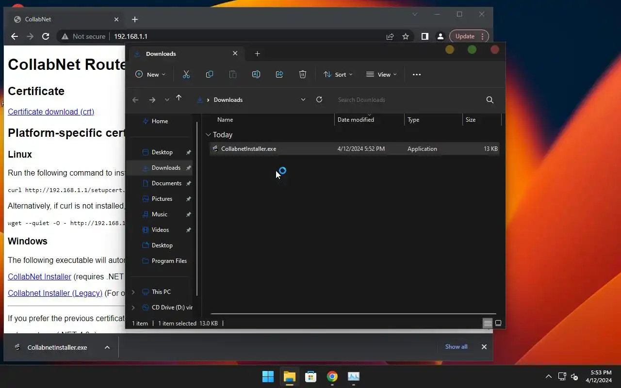Open recent locations dropdown arrow
This screenshot has width=621, height=388.
click(167, 99)
